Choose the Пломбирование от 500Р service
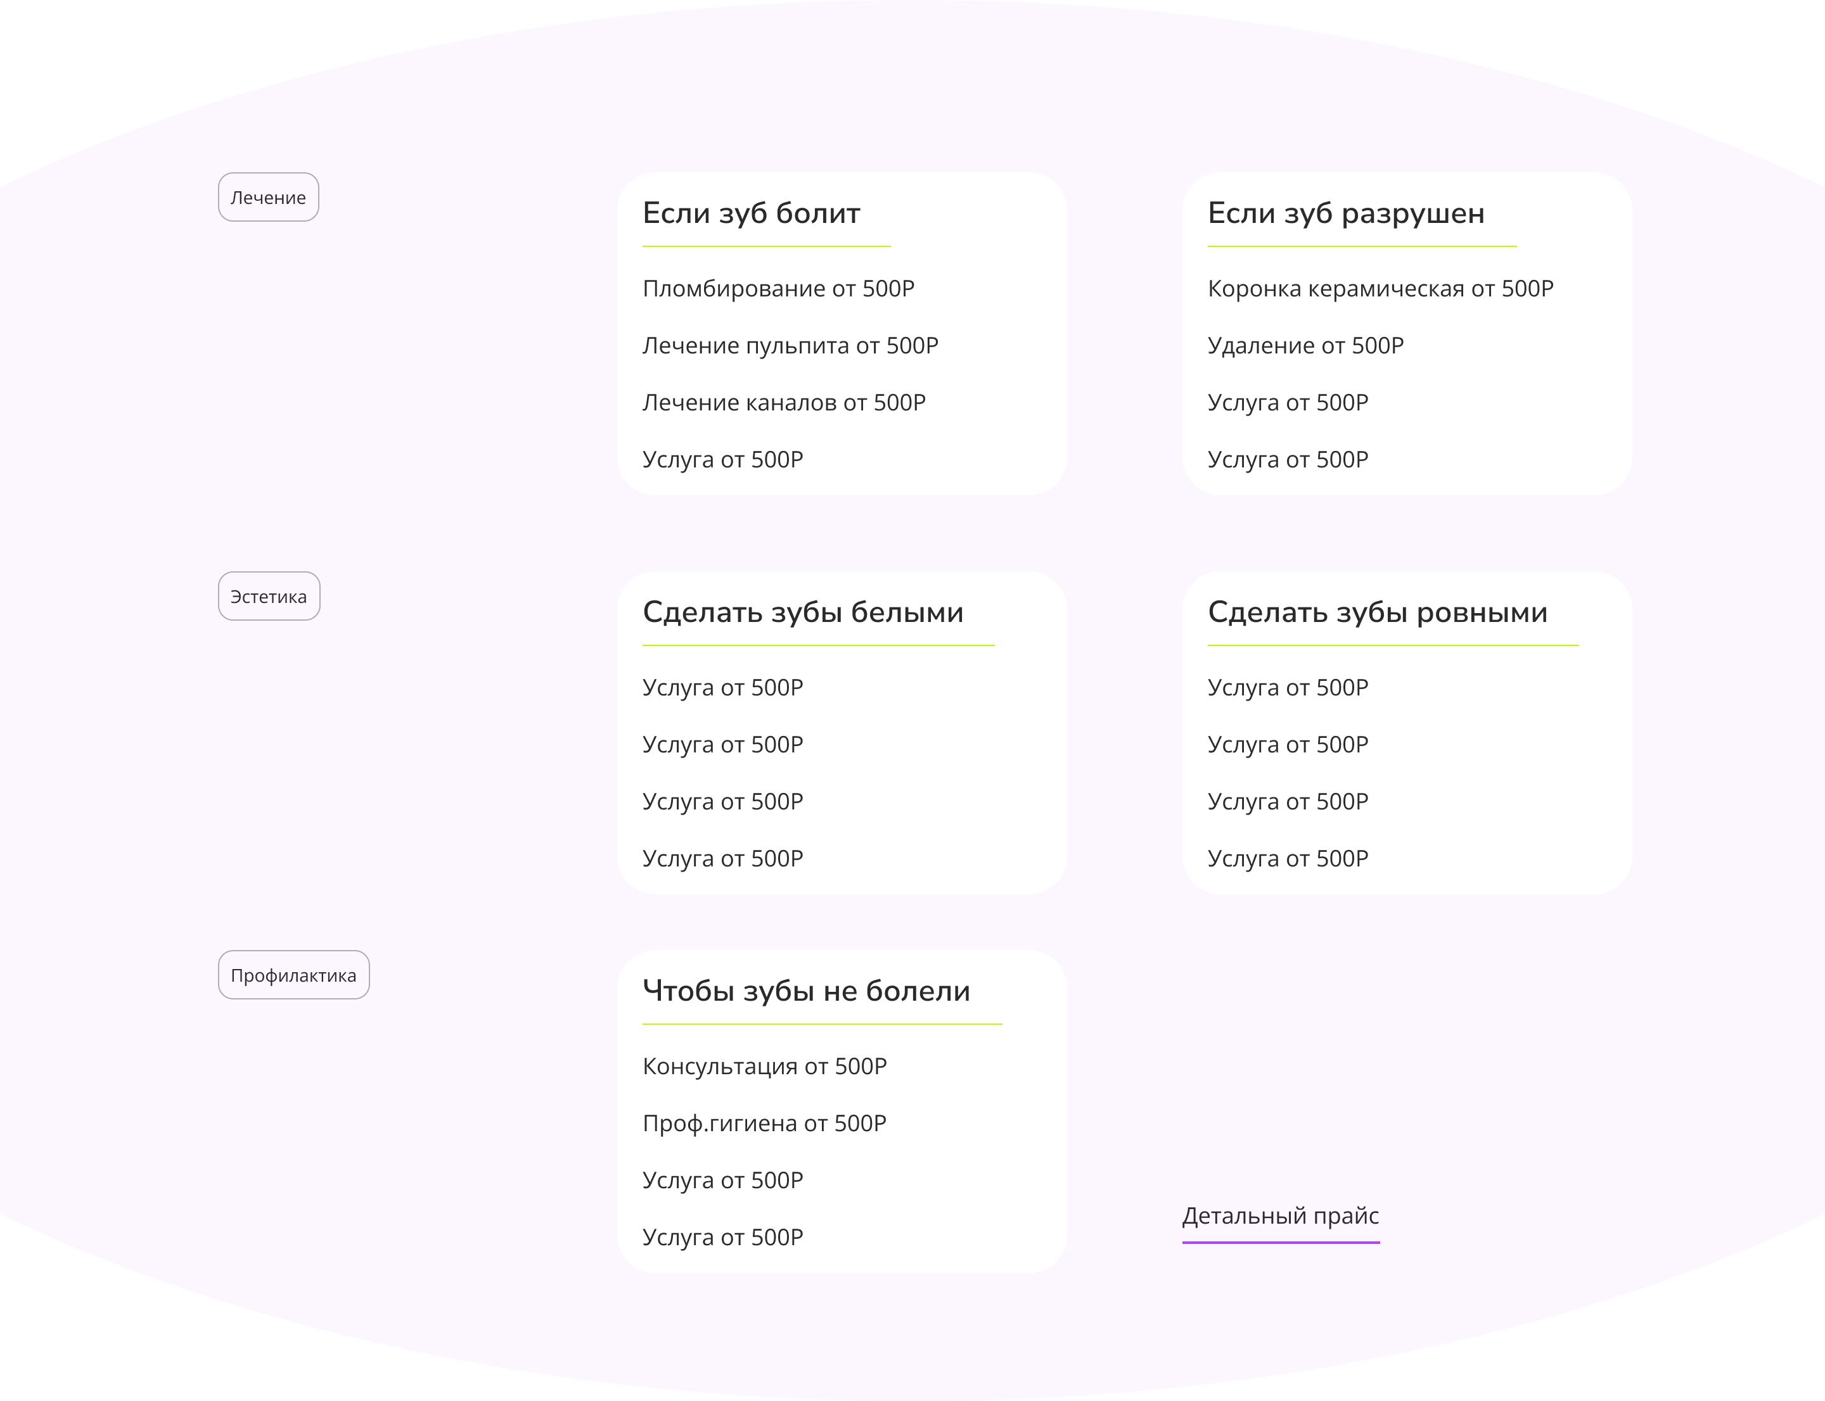Viewport: 1825px width, 1401px height. (778, 289)
